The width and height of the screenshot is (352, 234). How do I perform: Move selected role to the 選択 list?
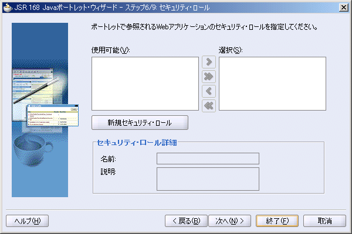click(x=209, y=62)
